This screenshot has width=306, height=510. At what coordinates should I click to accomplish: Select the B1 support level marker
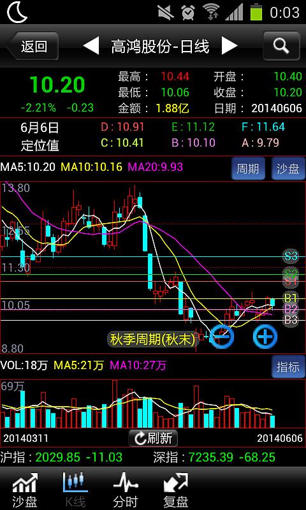[291, 298]
